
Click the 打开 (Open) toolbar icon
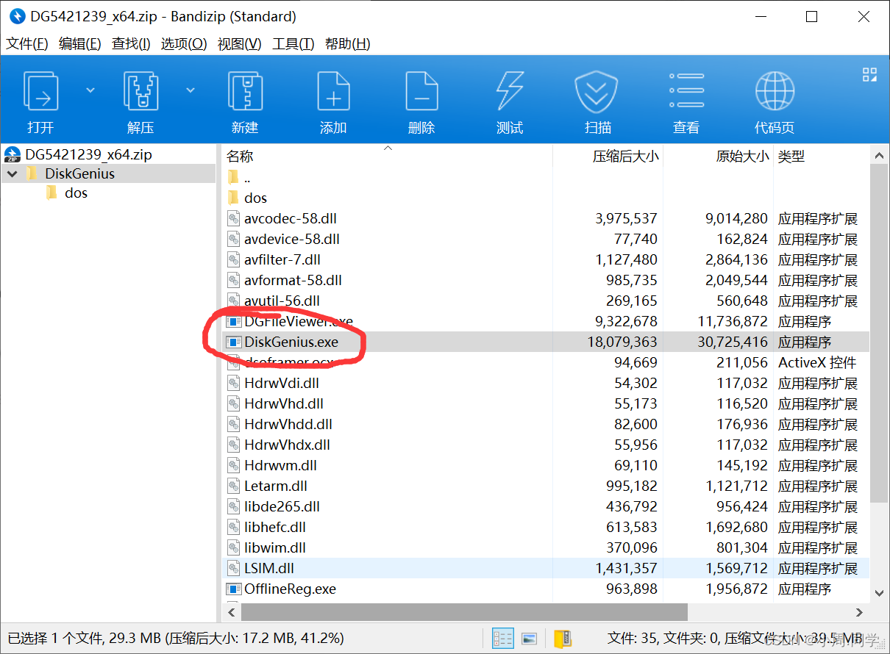(41, 91)
